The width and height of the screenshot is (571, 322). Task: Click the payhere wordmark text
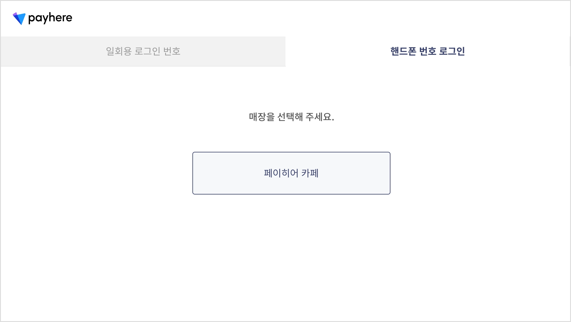pos(50,18)
